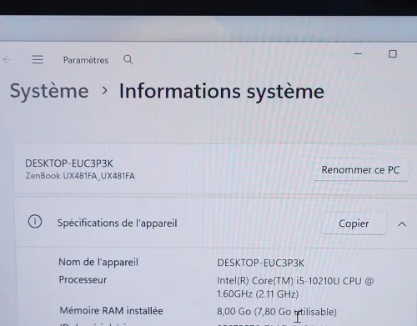Click the Paramètres title text
Viewport: 417px width, 326px height.
click(86, 60)
